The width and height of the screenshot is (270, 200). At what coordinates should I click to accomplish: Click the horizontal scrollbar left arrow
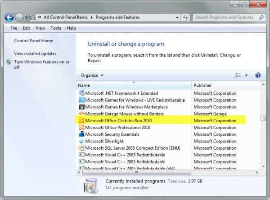point(79,172)
